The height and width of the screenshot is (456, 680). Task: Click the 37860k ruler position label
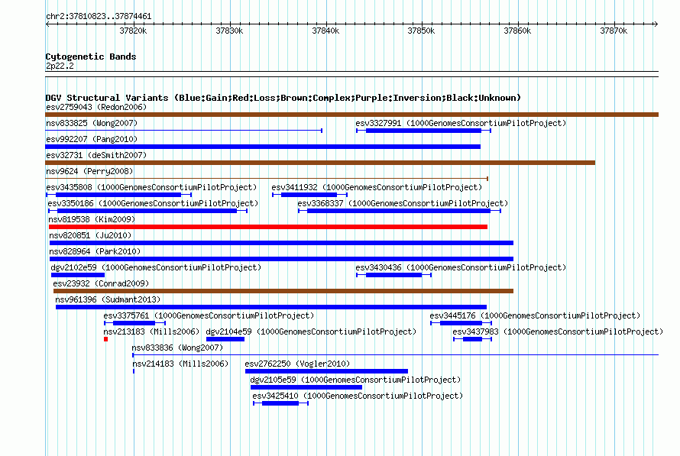coord(517,31)
